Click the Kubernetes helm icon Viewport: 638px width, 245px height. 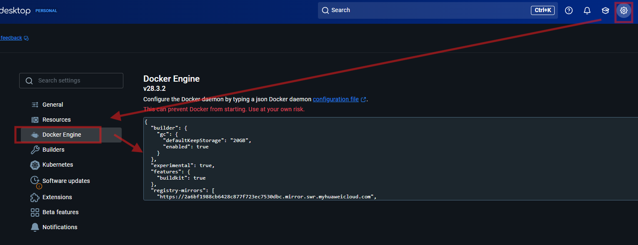click(35, 165)
